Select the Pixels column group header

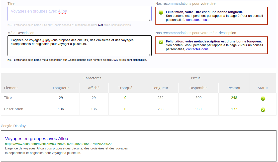tap(196, 78)
